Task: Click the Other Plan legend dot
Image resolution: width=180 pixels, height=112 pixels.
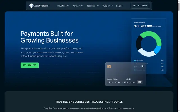Action: [x=135, y=60]
